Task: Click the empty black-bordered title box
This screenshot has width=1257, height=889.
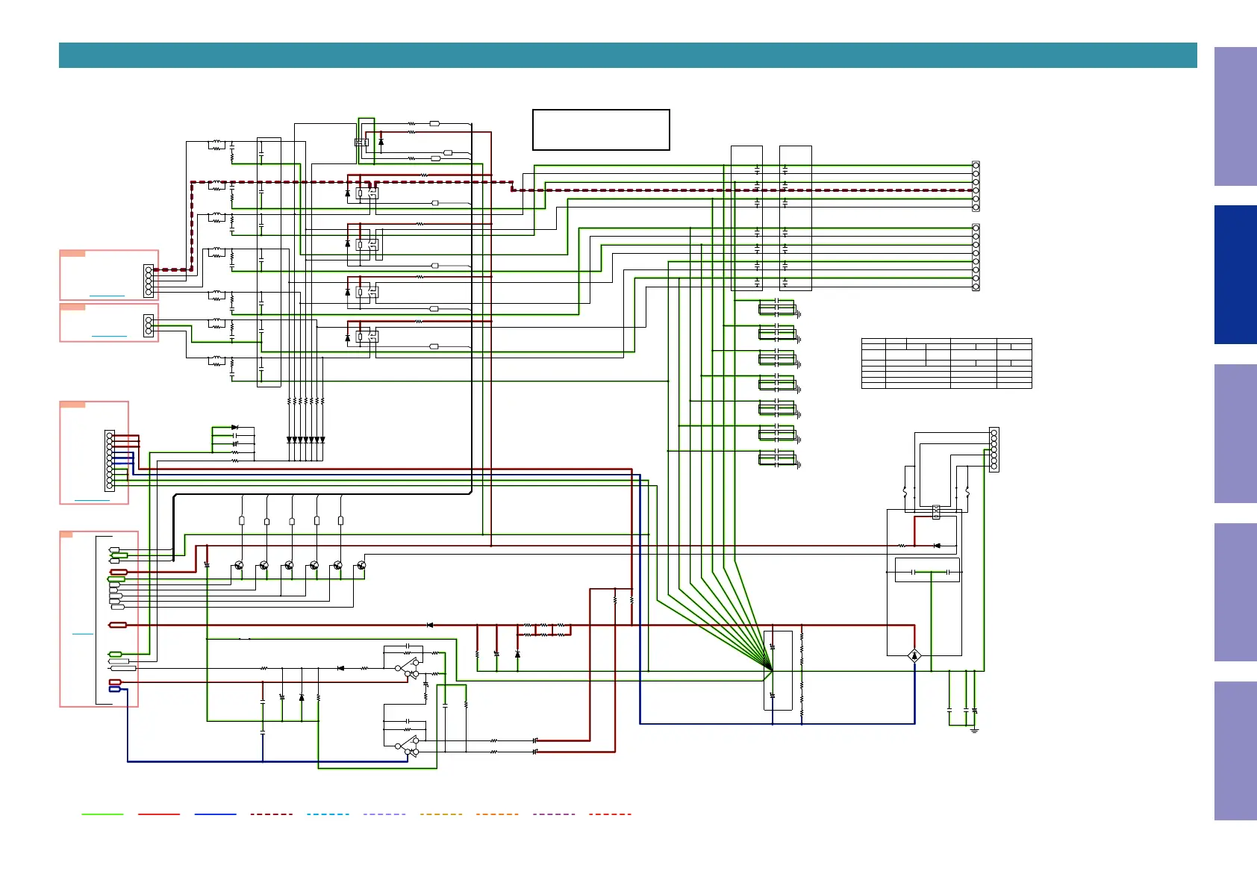Action: click(x=601, y=130)
